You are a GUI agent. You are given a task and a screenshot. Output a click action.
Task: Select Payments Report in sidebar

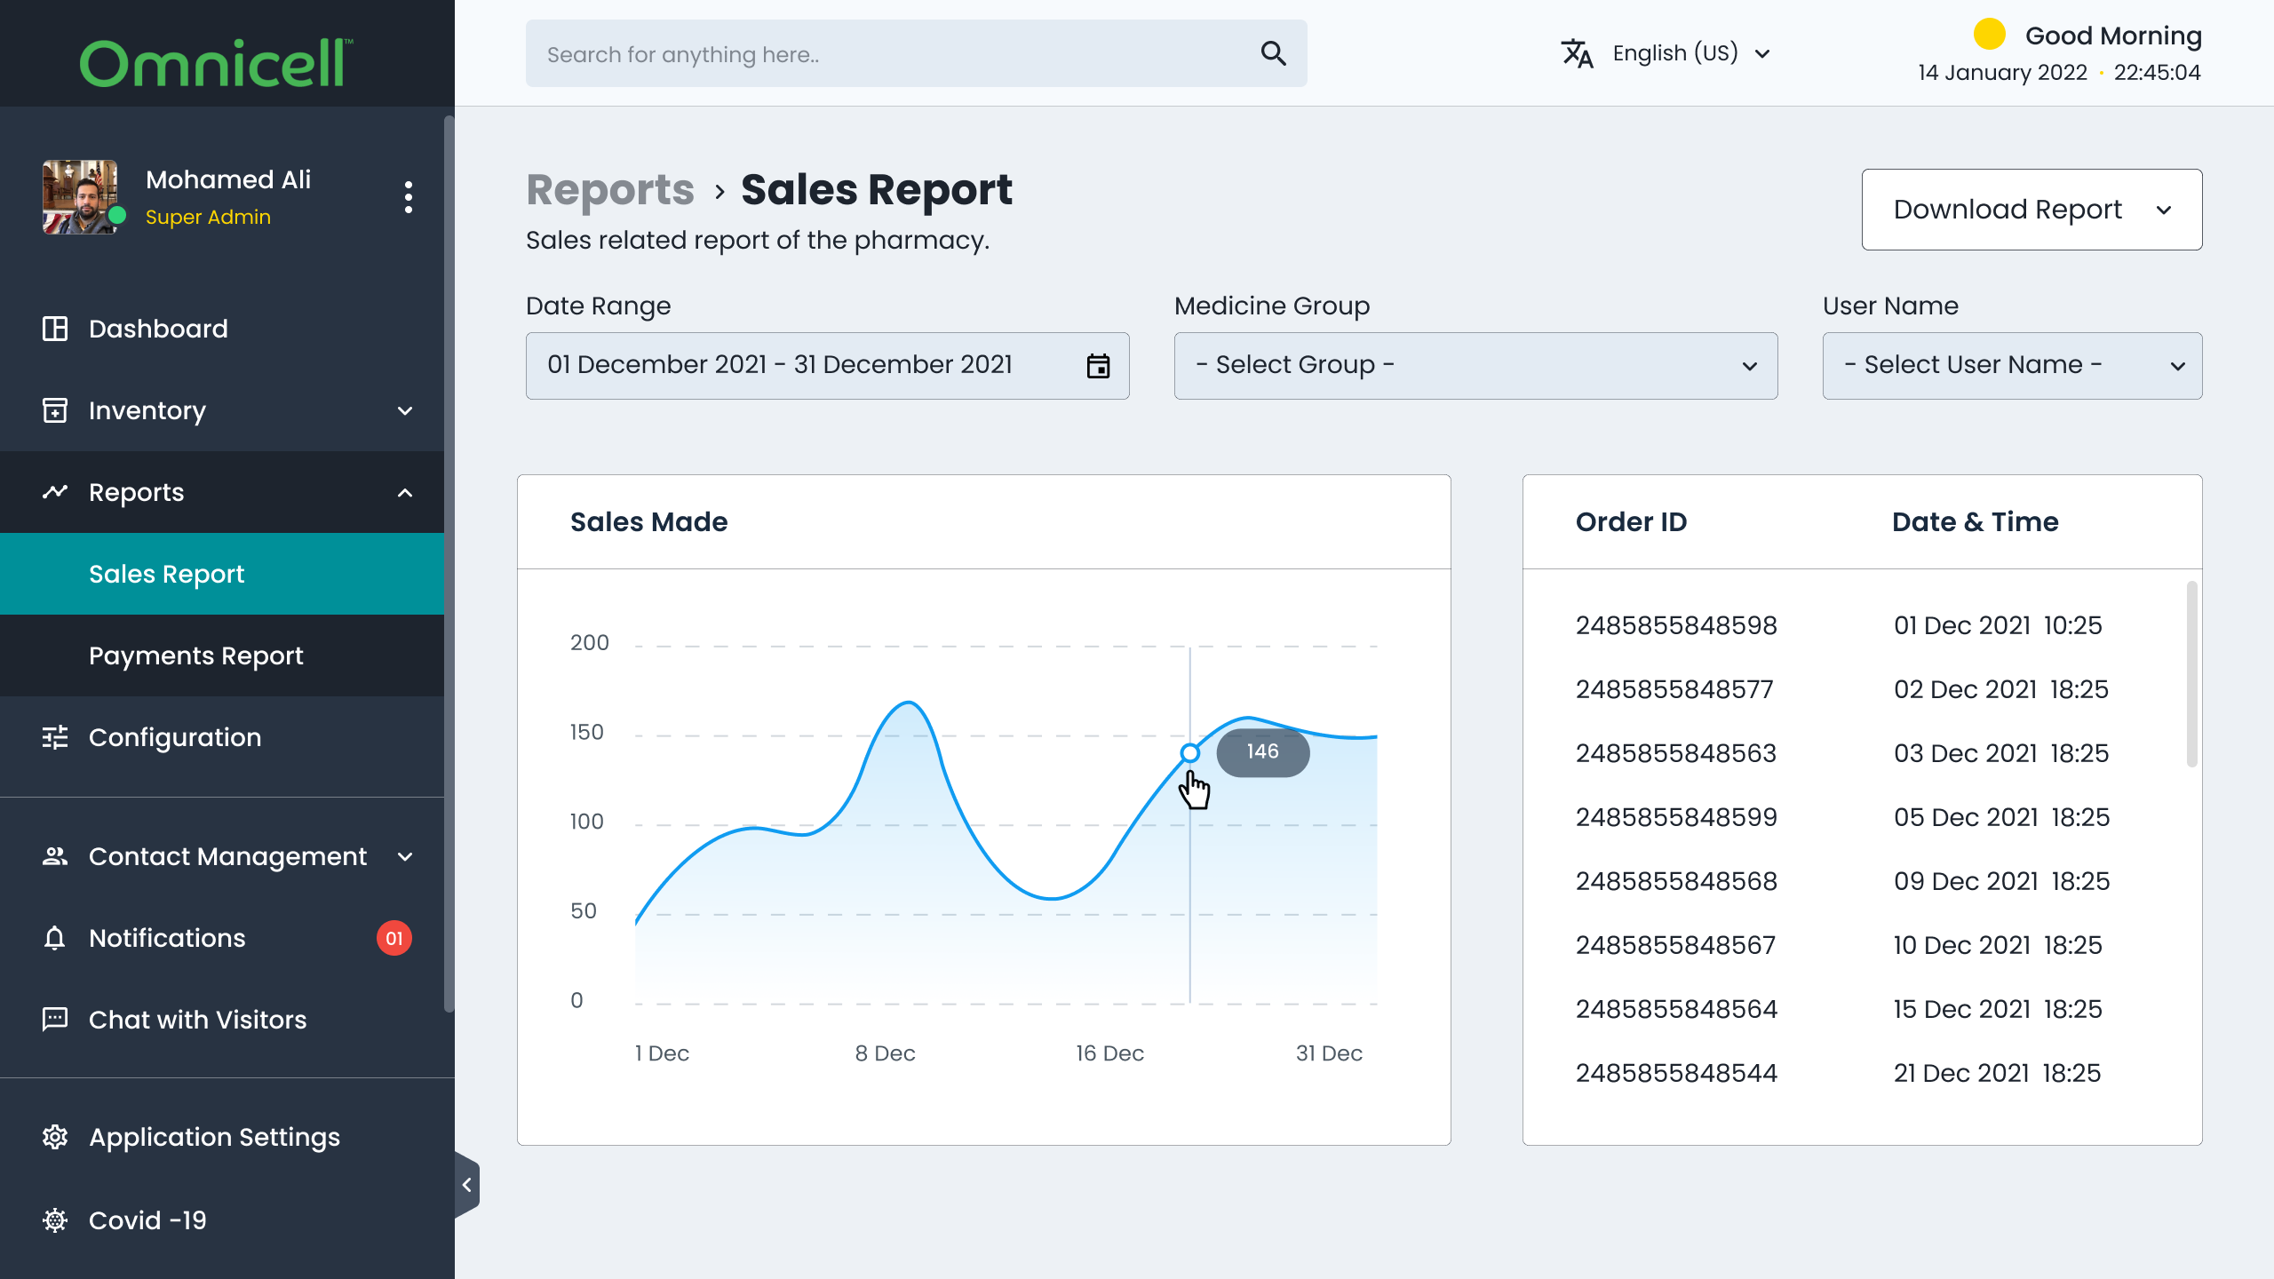(x=222, y=655)
